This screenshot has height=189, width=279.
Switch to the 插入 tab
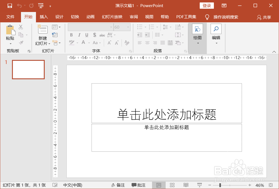pos(44,17)
